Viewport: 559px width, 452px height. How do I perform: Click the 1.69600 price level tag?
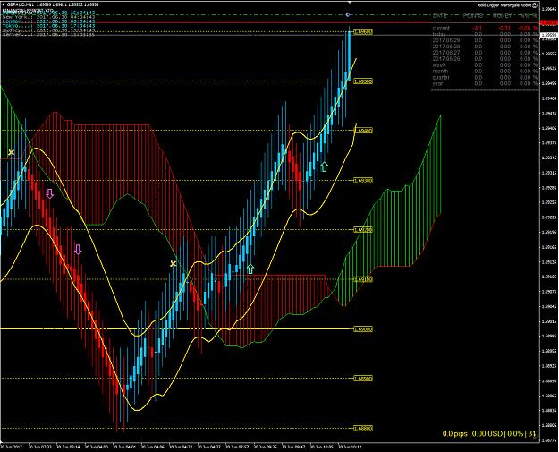tap(363, 31)
